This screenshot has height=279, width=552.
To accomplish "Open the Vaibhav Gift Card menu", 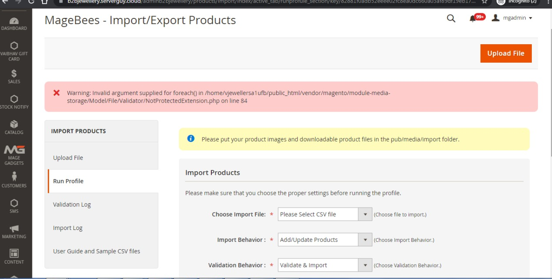I will coord(14,51).
